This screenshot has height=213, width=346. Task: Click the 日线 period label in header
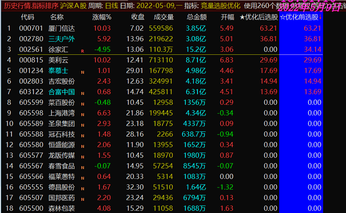pos(112,6)
